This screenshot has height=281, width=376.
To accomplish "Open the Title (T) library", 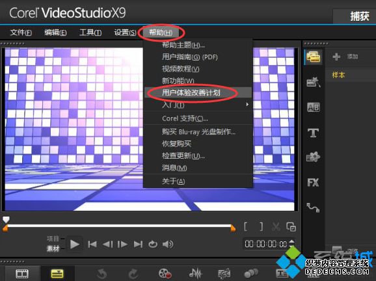I will (313, 133).
